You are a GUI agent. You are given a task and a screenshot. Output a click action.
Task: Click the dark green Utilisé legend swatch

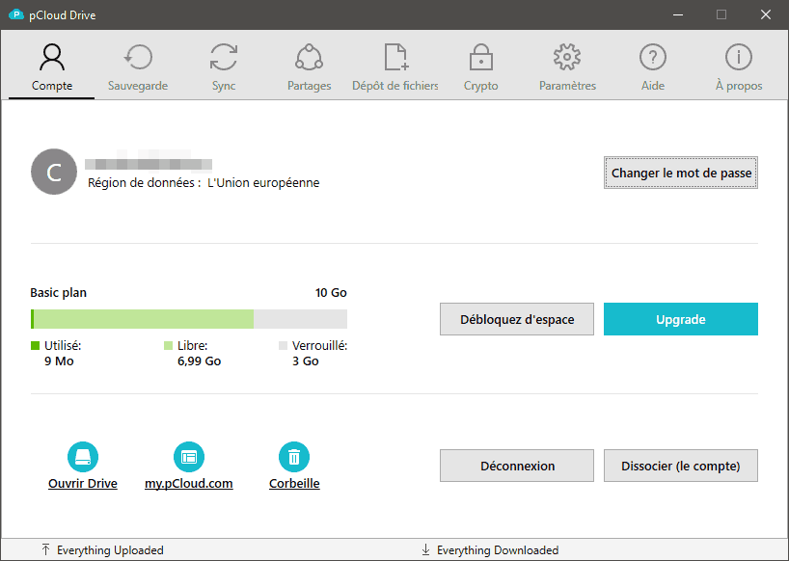[36, 345]
